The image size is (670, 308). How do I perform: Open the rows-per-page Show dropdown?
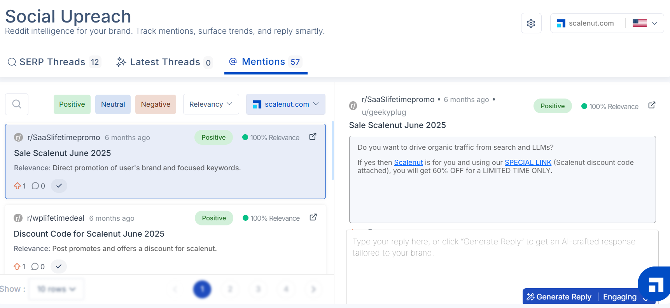click(x=57, y=289)
